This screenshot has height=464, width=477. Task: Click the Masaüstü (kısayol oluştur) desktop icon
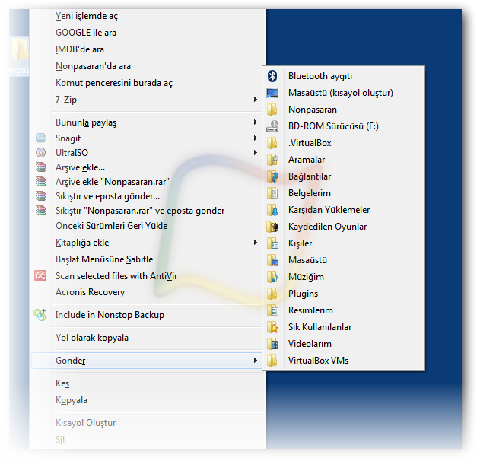[x=272, y=93]
